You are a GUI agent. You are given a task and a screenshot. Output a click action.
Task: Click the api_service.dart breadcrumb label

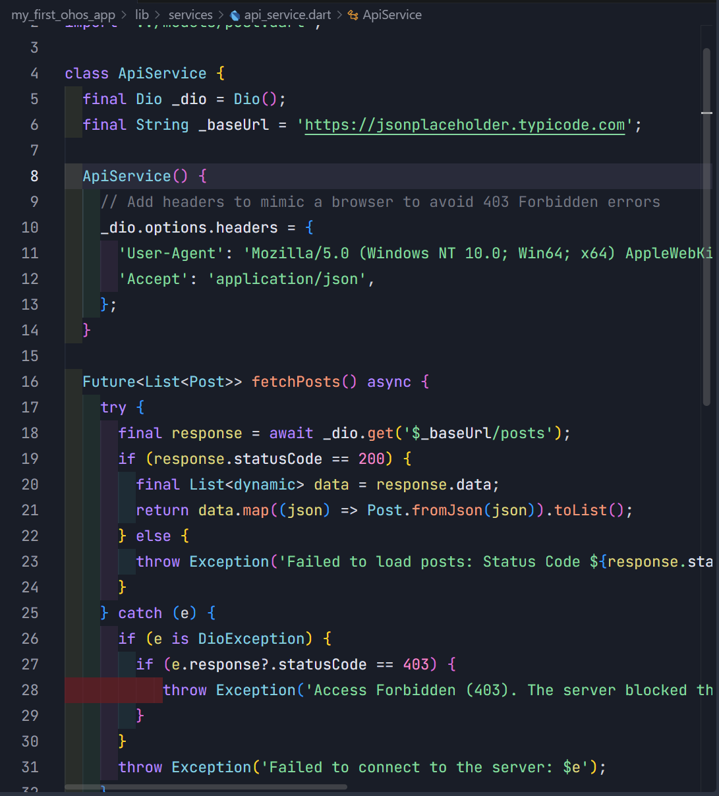point(287,14)
